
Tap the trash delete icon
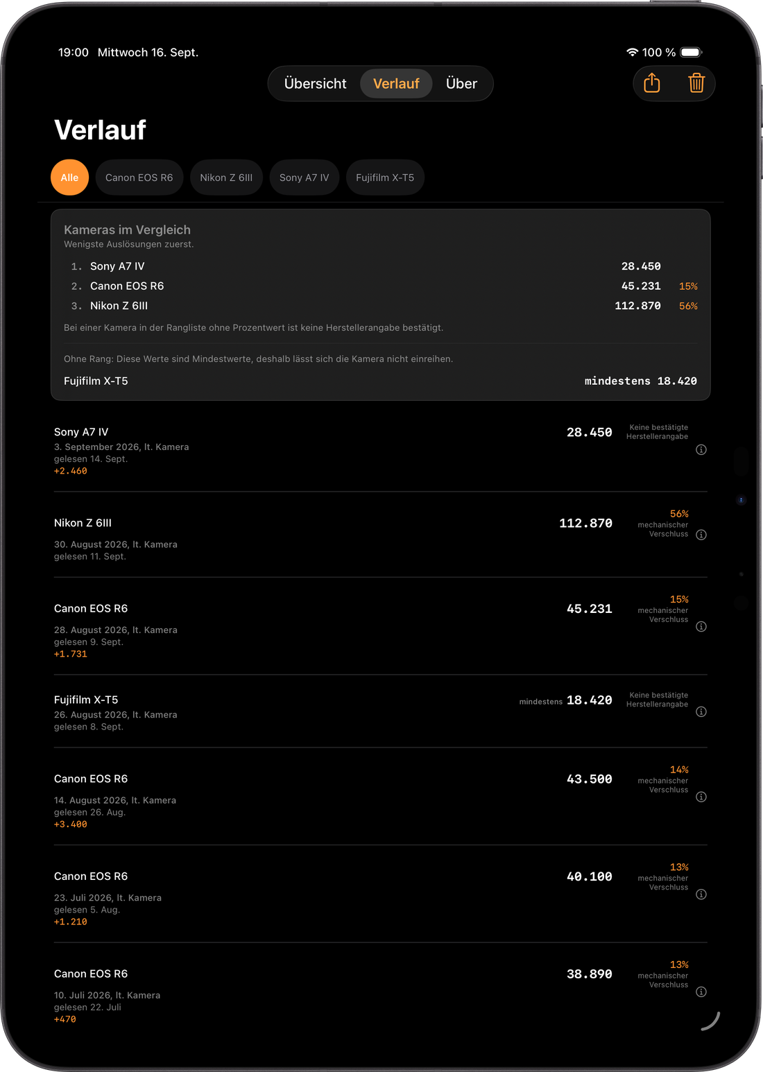pyautogui.click(x=696, y=83)
